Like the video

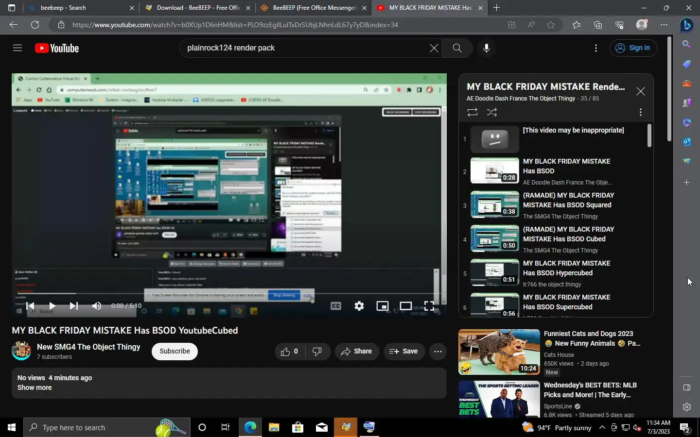[x=291, y=351]
